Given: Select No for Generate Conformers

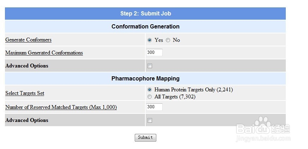Looking at the screenshot, I should point(168,40).
